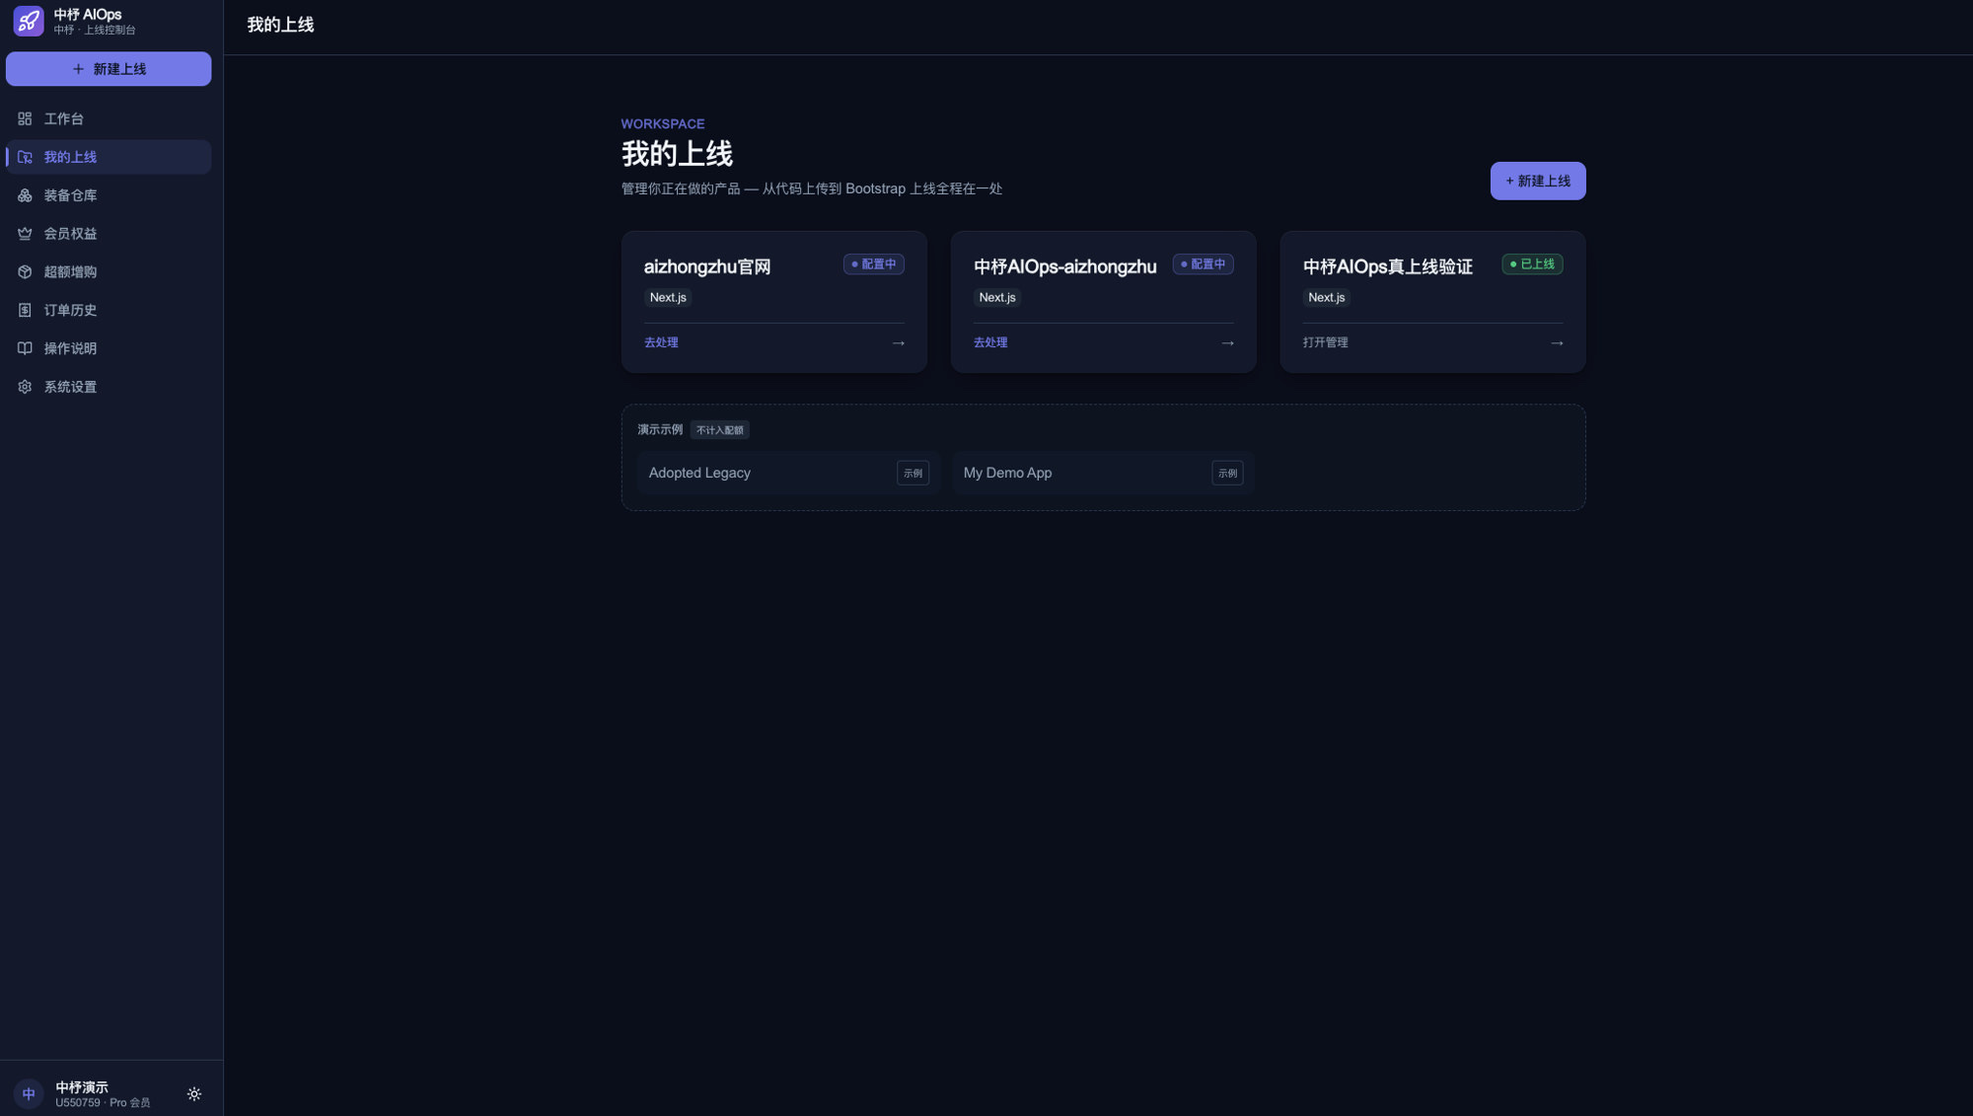
Task: Open the 工作台 dashboard icon in sidebar
Action: 25,118
